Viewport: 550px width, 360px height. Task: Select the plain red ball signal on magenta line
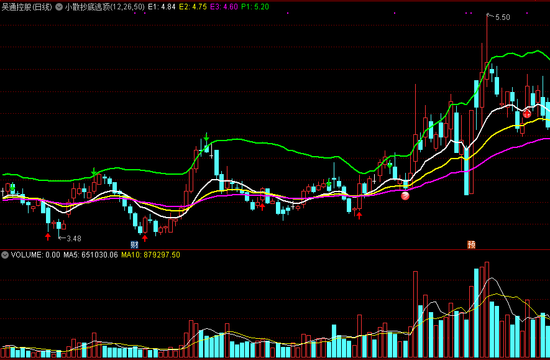405,196
